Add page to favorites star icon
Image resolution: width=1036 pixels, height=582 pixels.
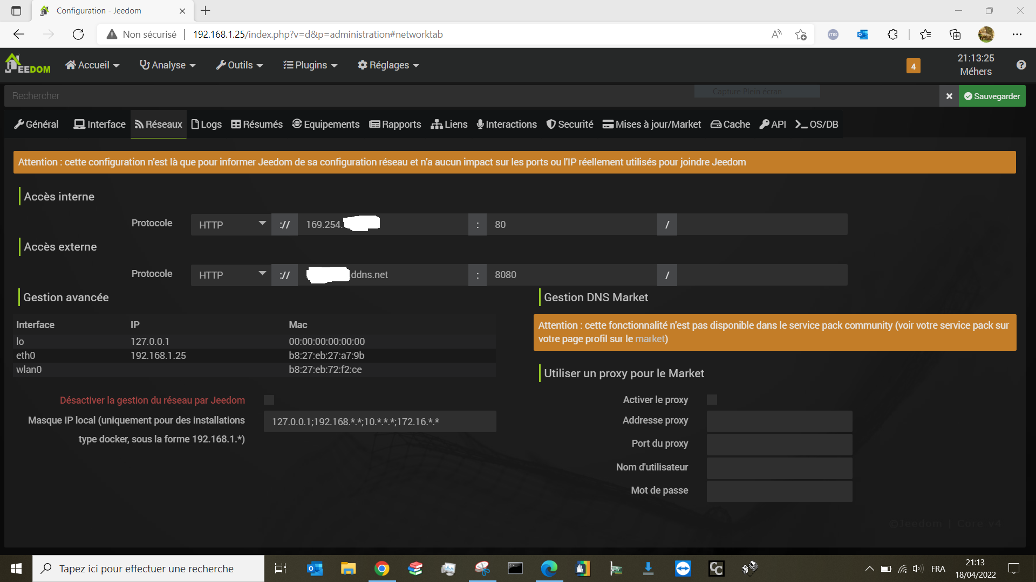click(801, 34)
